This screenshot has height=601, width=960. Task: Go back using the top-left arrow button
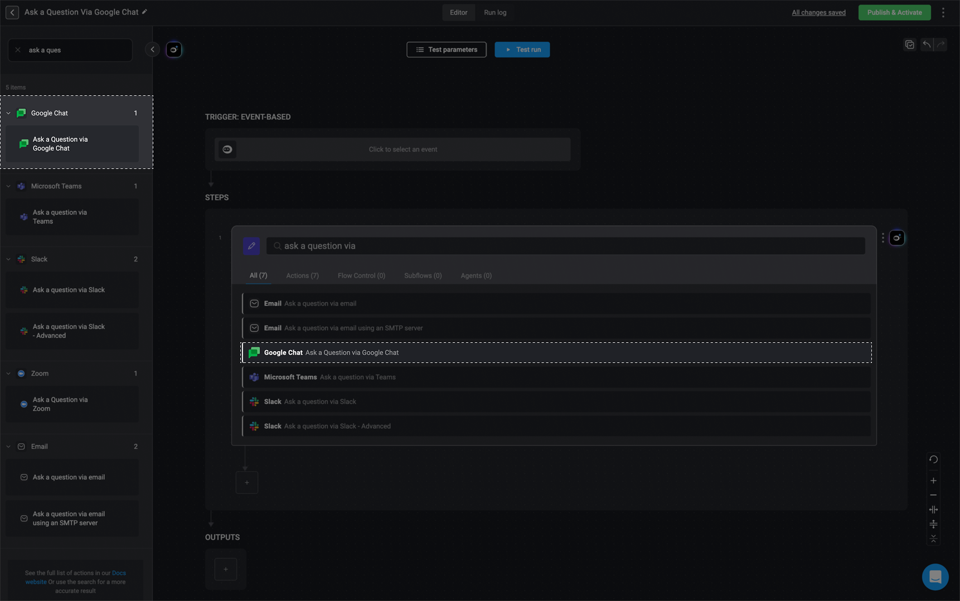[x=12, y=12]
